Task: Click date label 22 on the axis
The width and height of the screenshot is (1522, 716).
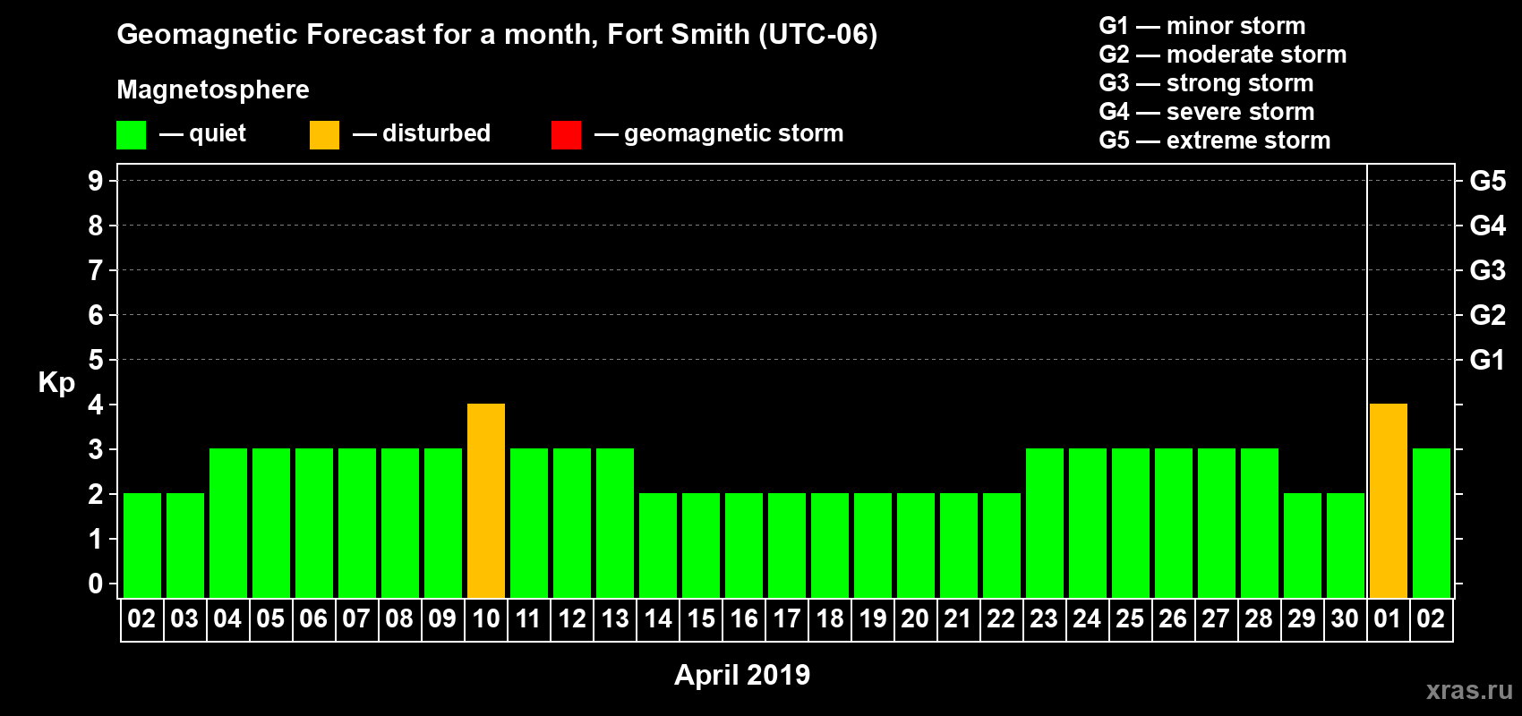Action: pos(1001,618)
